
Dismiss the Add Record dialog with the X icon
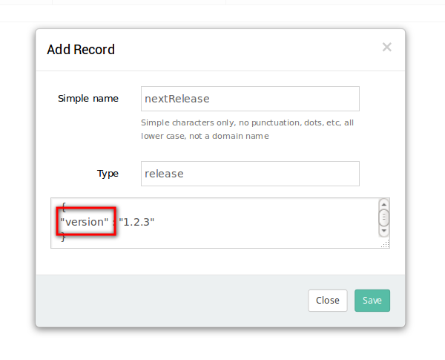387,48
